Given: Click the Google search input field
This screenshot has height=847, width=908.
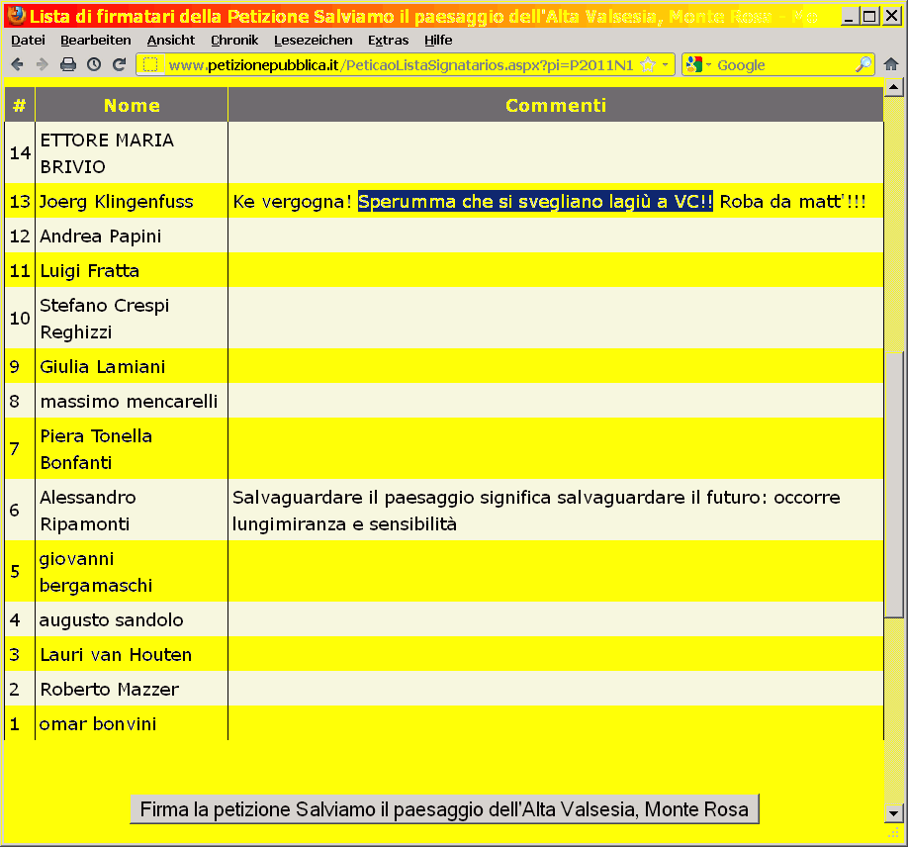Looking at the screenshot, I should 781,64.
